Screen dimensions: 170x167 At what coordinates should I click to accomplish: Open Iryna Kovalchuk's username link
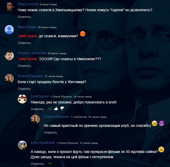[x=43, y=143]
